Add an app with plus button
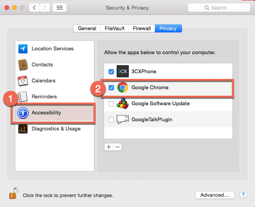The width and height of the screenshot is (255, 207). [109, 147]
